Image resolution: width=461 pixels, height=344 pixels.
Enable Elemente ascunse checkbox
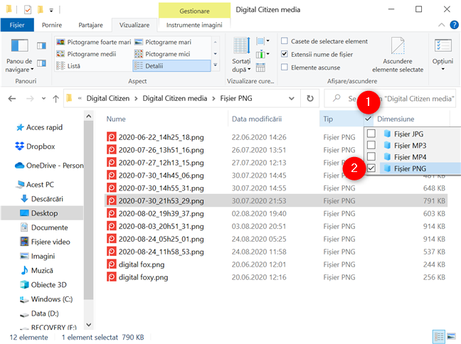point(285,68)
